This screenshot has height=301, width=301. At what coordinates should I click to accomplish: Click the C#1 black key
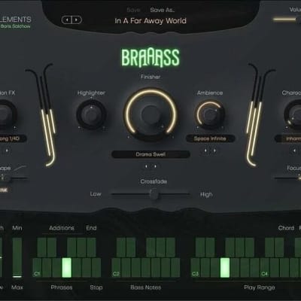41,248
